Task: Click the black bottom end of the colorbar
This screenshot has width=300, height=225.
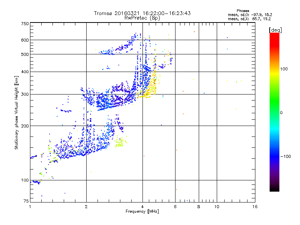Action: click(274, 189)
